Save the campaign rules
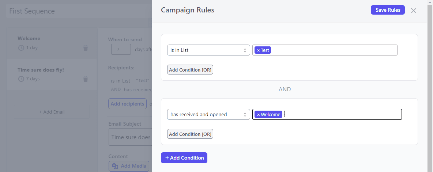 [x=388, y=10]
